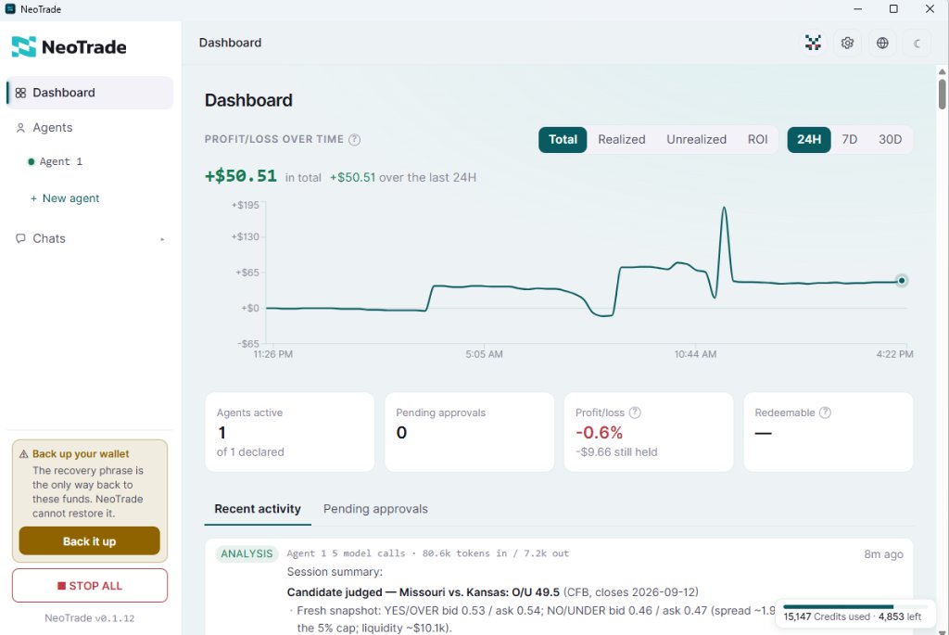Click Dashboard breadcrumb title in header
This screenshot has height=635, width=949.
click(230, 43)
